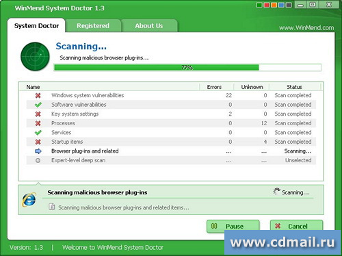Select the 'Services' row

[171, 133]
